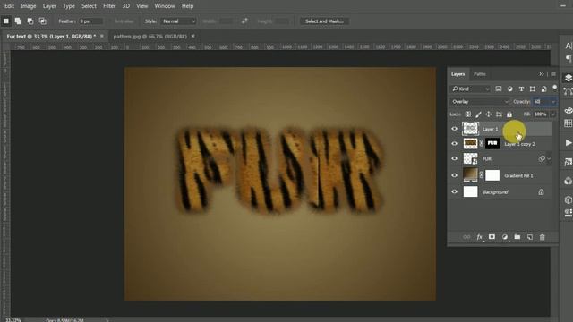This screenshot has height=322, width=573.
Task: Add layer mask icon at panel bottom
Action: point(492,237)
